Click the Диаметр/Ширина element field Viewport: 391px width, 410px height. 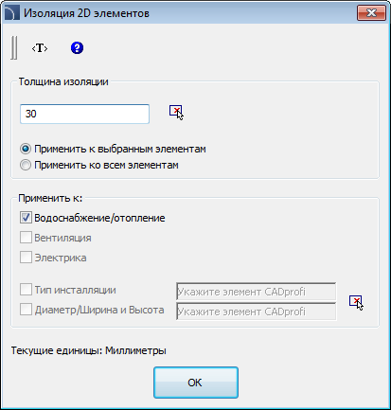pos(256,312)
